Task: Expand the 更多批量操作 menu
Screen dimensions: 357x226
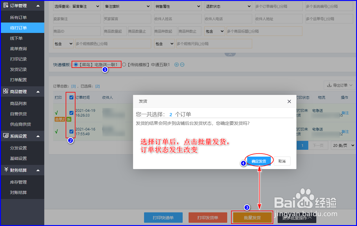Action: pyautogui.click(x=297, y=217)
